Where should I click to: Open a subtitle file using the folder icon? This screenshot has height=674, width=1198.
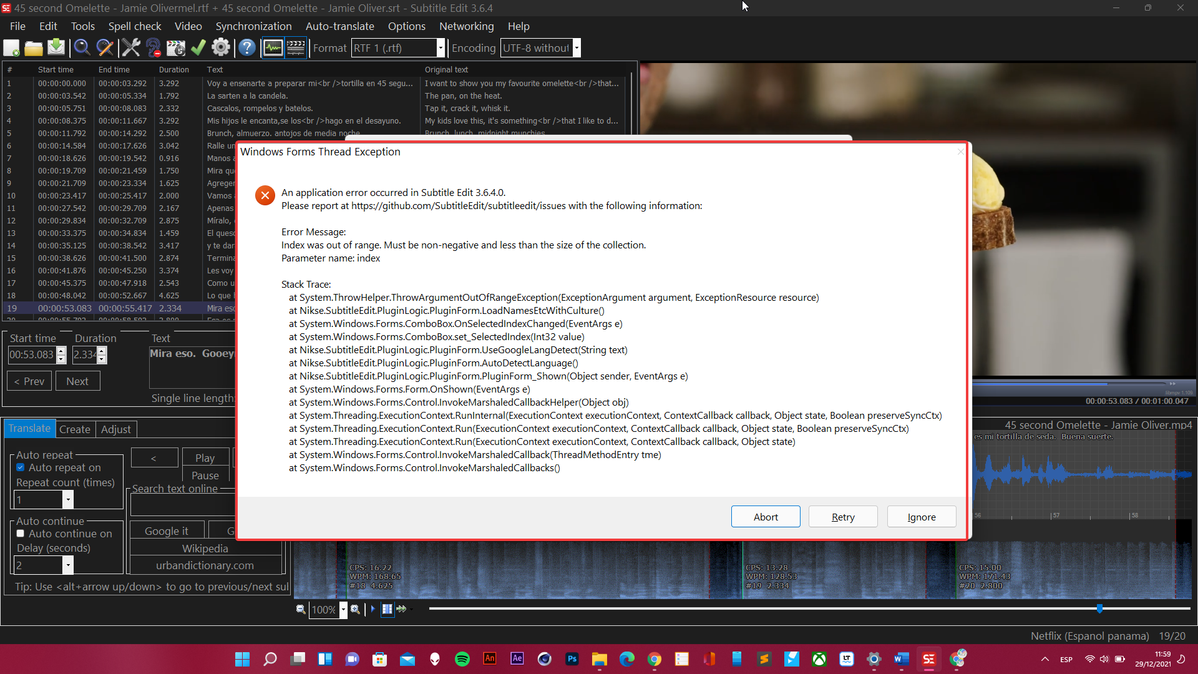coord(33,47)
